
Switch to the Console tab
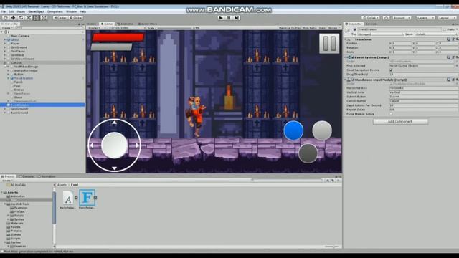pyautogui.click(x=27, y=176)
